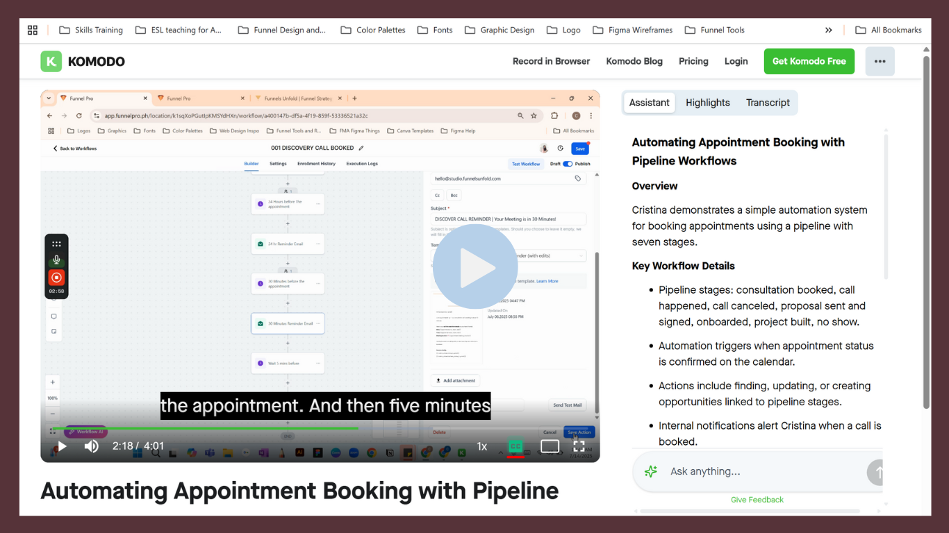Screen dimensions: 949x533
Task: Click the bullet starting 'Actions include finding, updating'
Action: pos(764,394)
